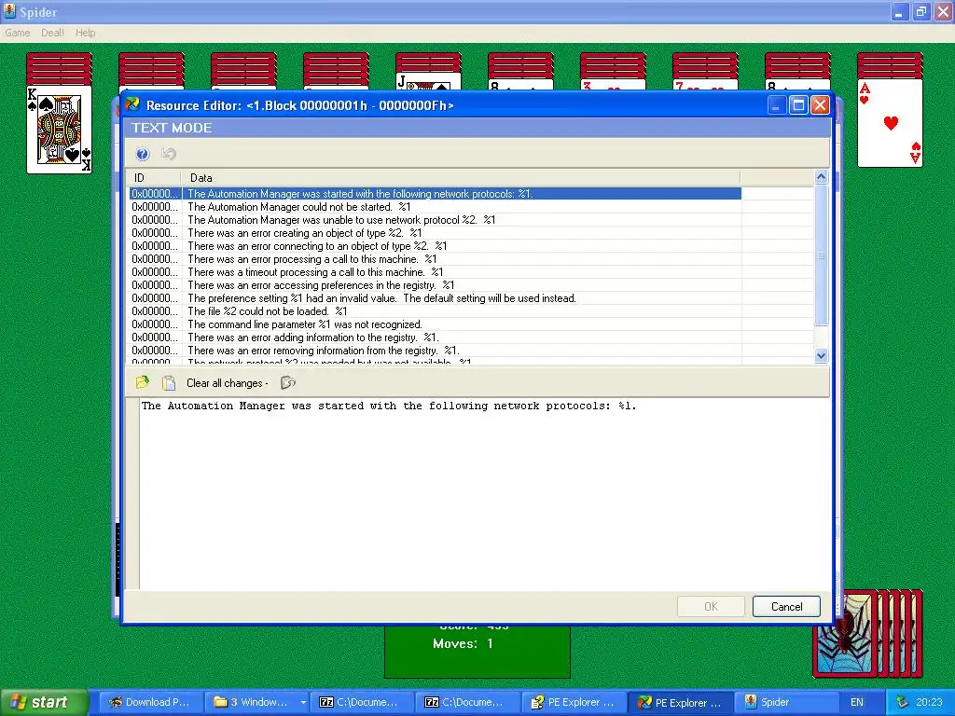This screenshot has height=716, width=955.
Task: Click the Spider window title icon
Action: [9, 11]
